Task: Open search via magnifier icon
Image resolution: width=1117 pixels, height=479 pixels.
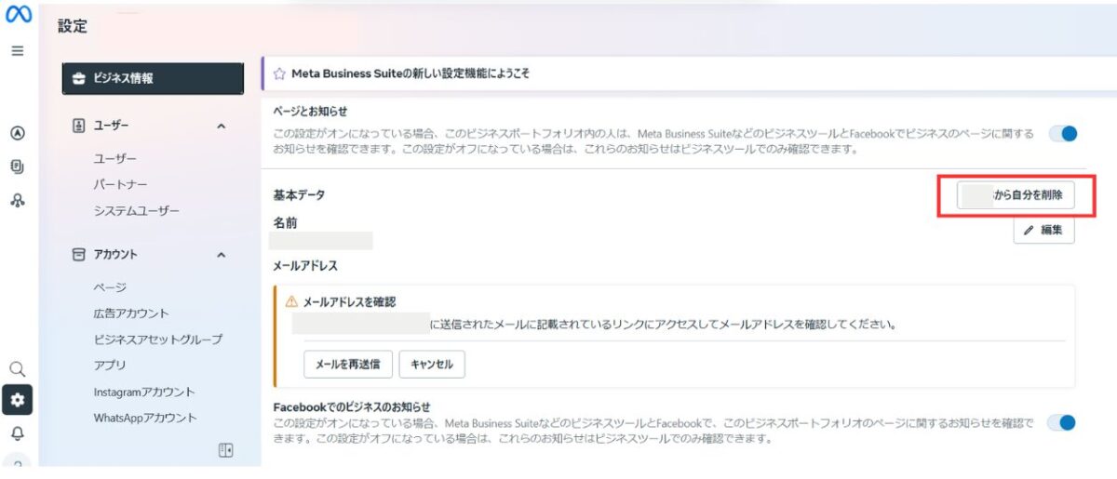Action: (18, 369)
